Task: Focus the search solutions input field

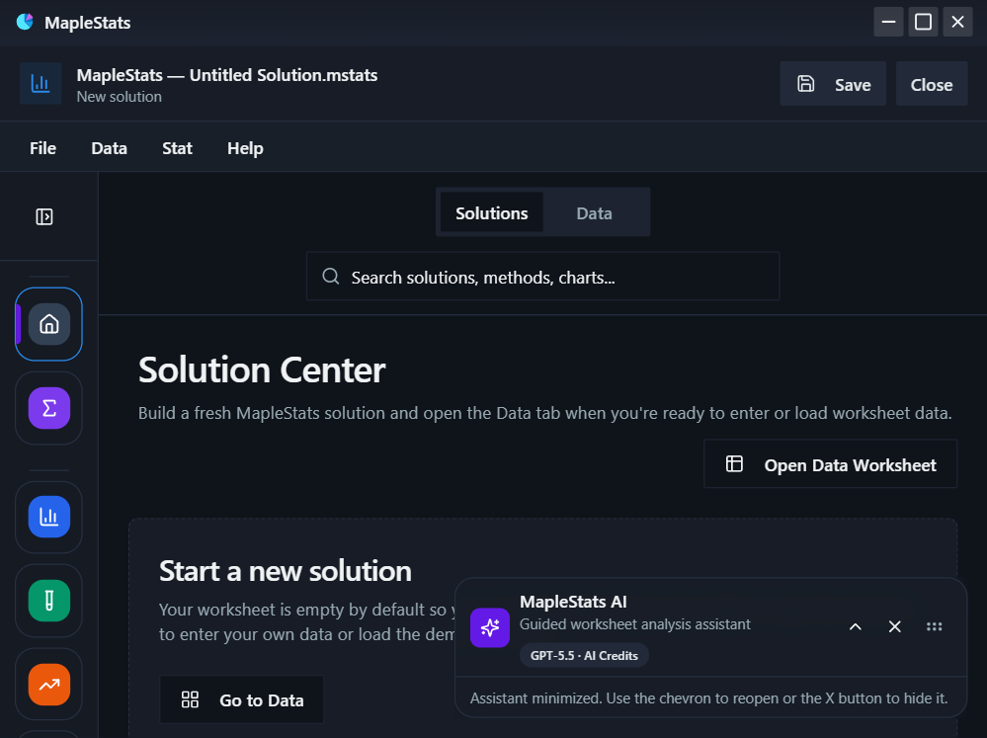Action: (x=542, y=276)
